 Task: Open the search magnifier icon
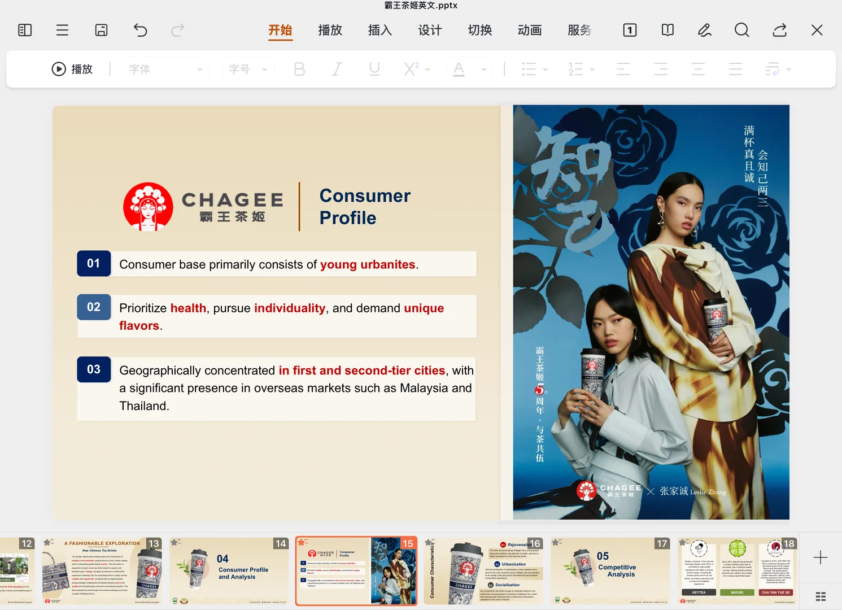(742, 30)
